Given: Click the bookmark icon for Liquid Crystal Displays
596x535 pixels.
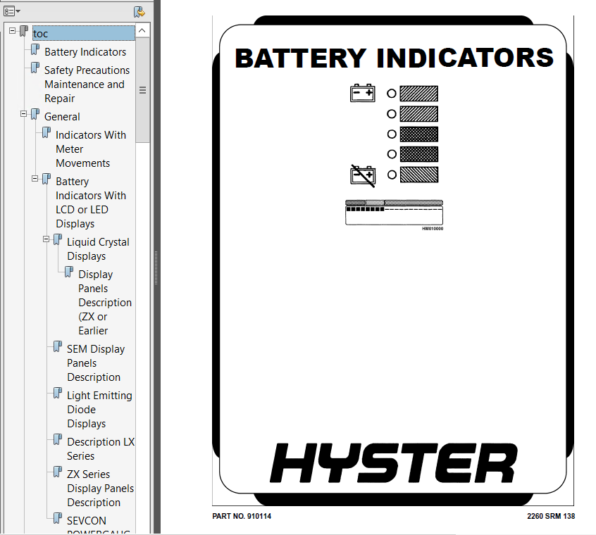Looking at the screenshot, I should click(x=58, y=239).
